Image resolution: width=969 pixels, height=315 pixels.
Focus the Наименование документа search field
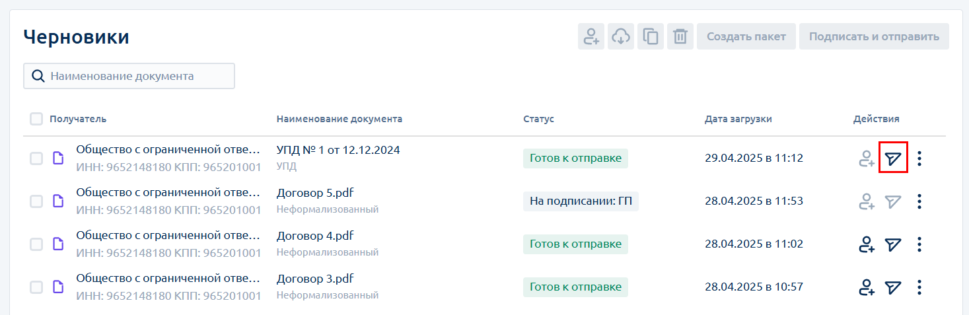coord(129,76)
